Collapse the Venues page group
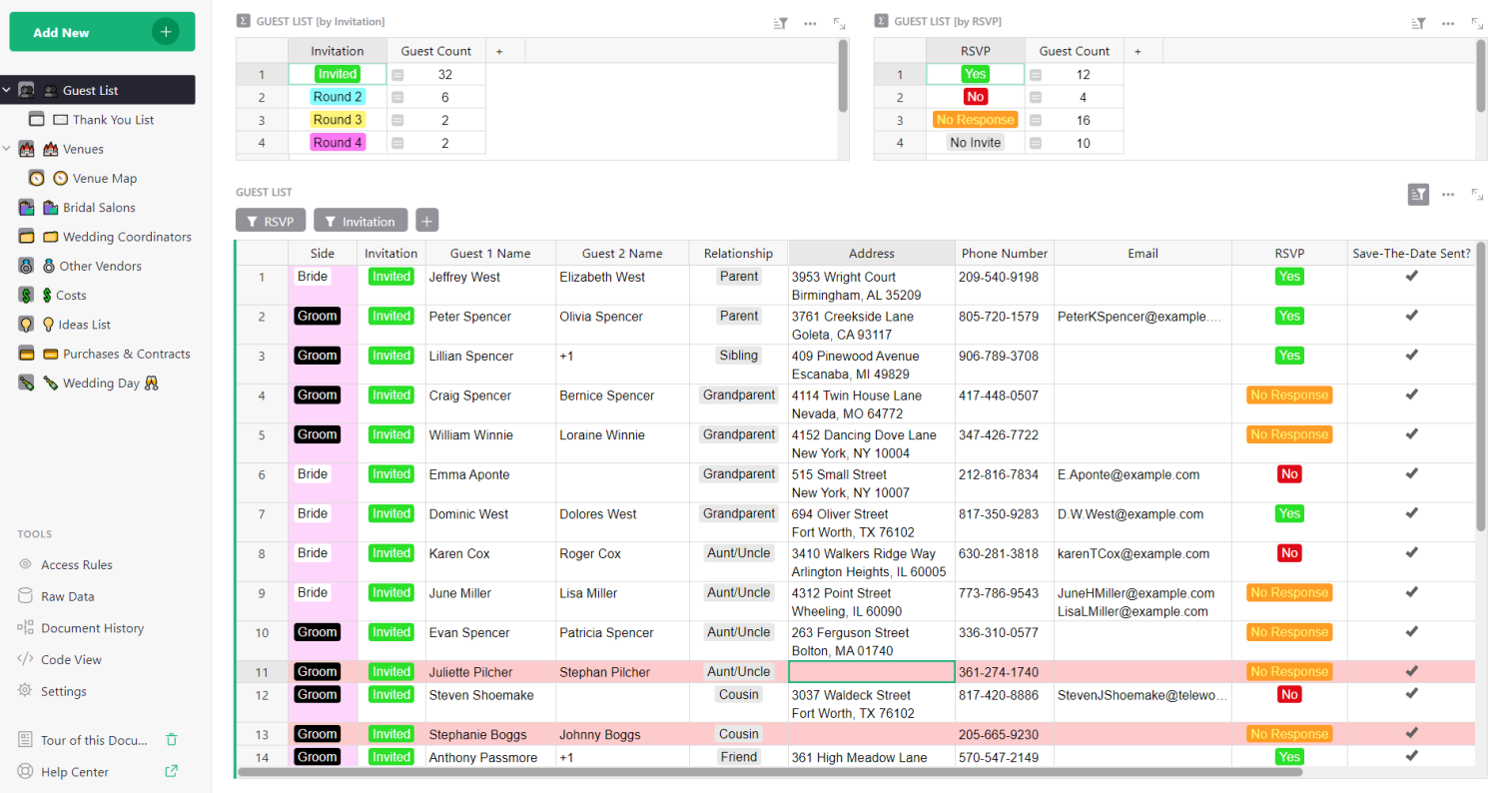1498x793 pixels. tap(7, 149)
